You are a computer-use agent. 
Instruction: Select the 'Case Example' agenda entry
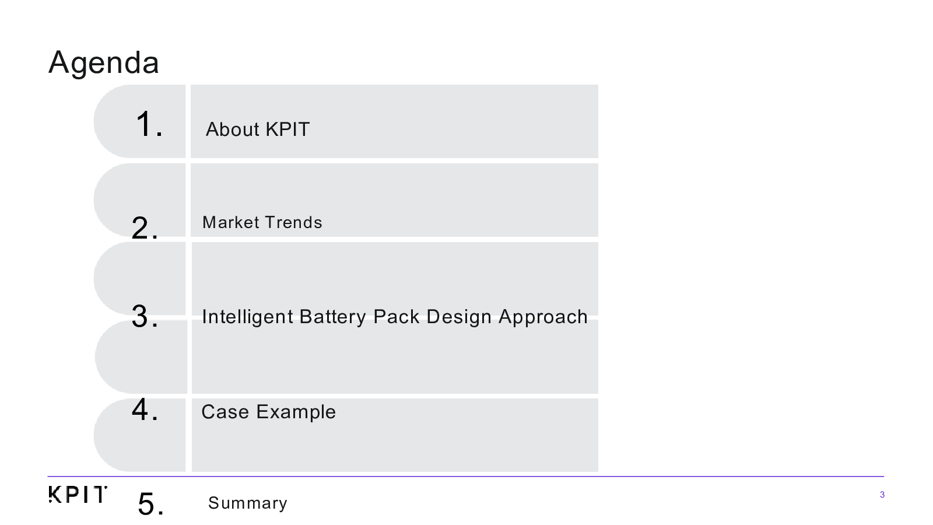click(x=268, y=412)
